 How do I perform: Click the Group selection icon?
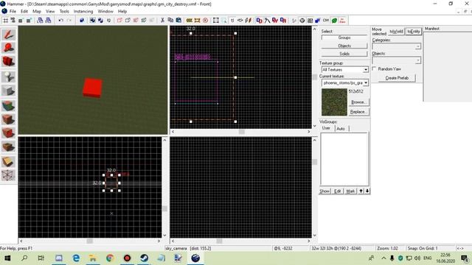click(92, 21)
